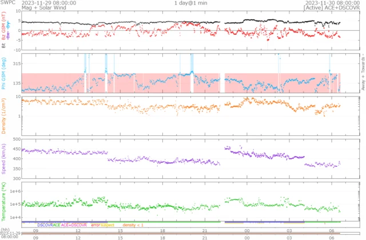This screenshot has height=240, width=366.
Task: Select the Speed (km/s) axis label
Action: (3, 159)
